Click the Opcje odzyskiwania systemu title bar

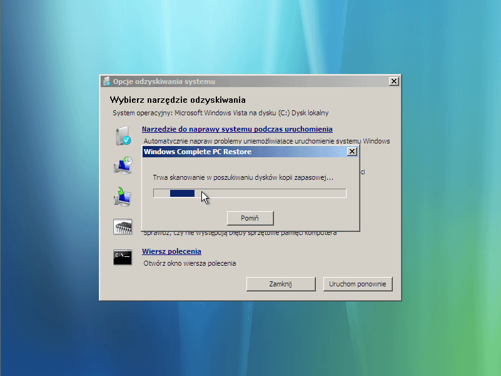coord(250,81)
